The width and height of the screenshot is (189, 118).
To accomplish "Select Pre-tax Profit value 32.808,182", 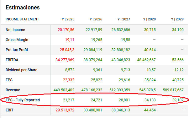I will [x=121, y=50].
